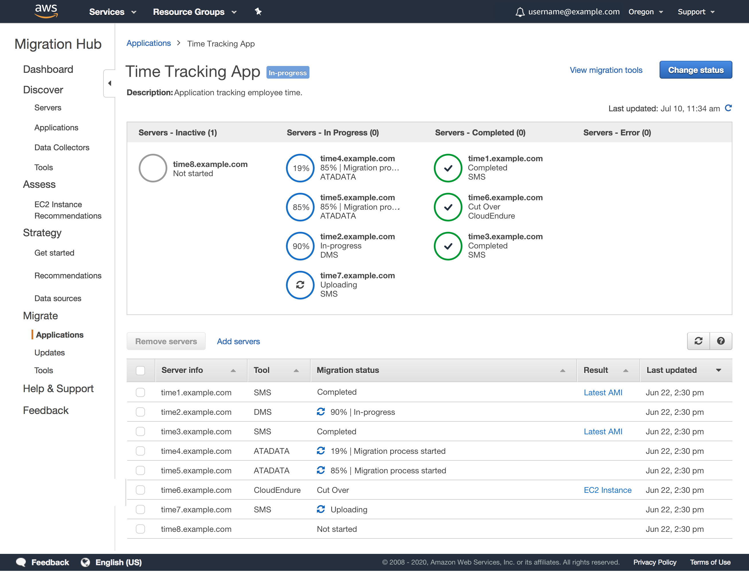
Task: Collapse the sidebar with the arrow tab
Action: click(x=109, y=83)
